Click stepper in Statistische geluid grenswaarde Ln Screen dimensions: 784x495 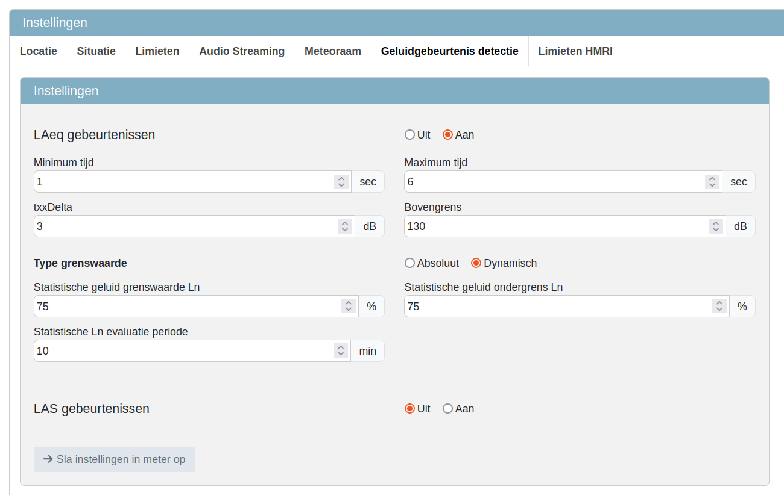tap(349, 307)
